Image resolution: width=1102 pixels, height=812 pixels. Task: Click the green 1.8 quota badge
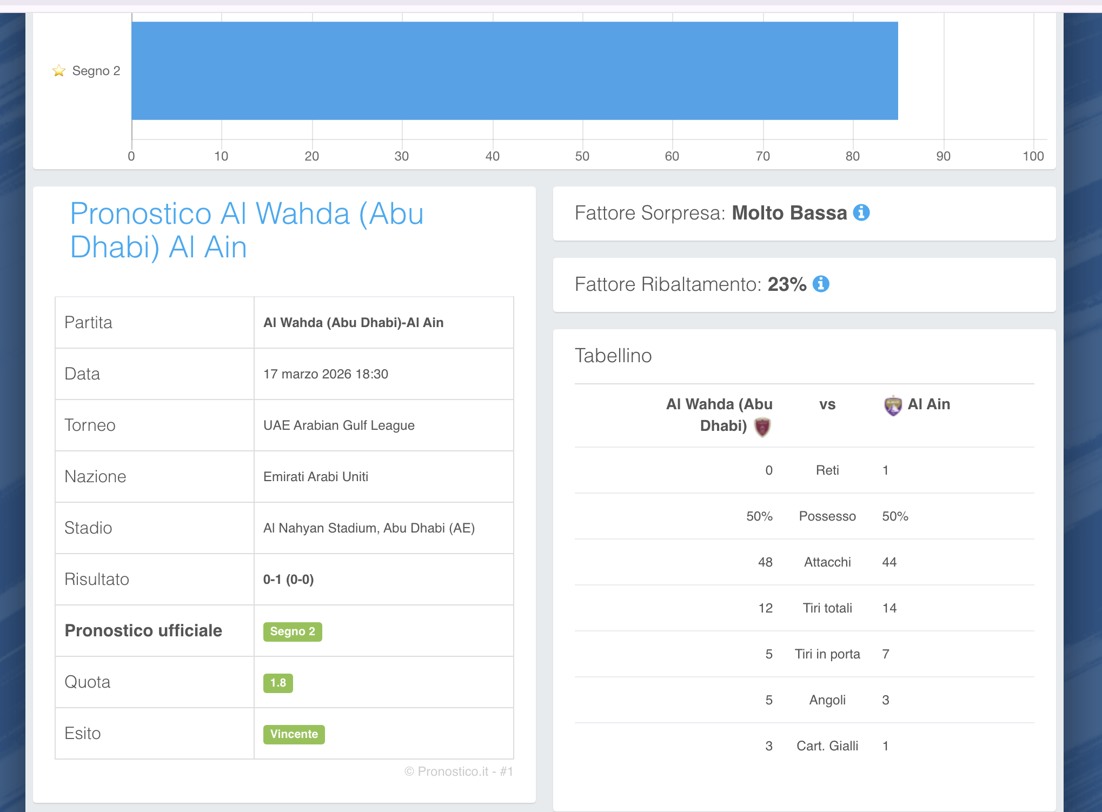click(278, 683)
